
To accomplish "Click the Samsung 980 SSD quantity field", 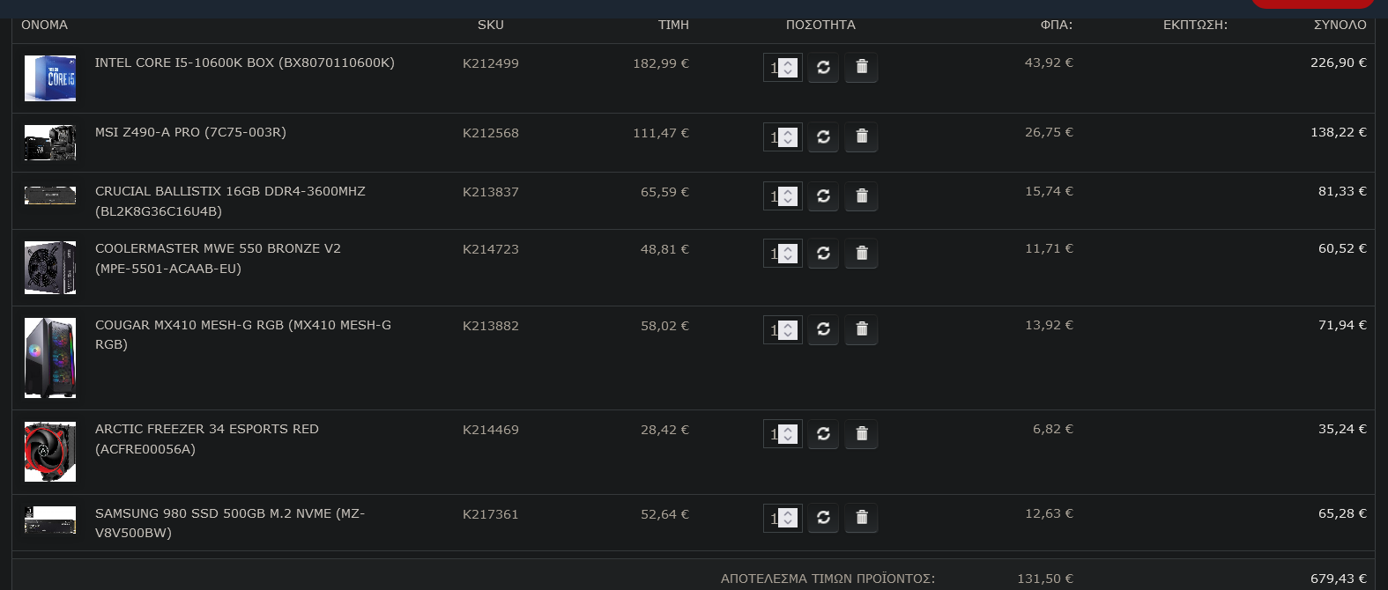I will (783, 518).
